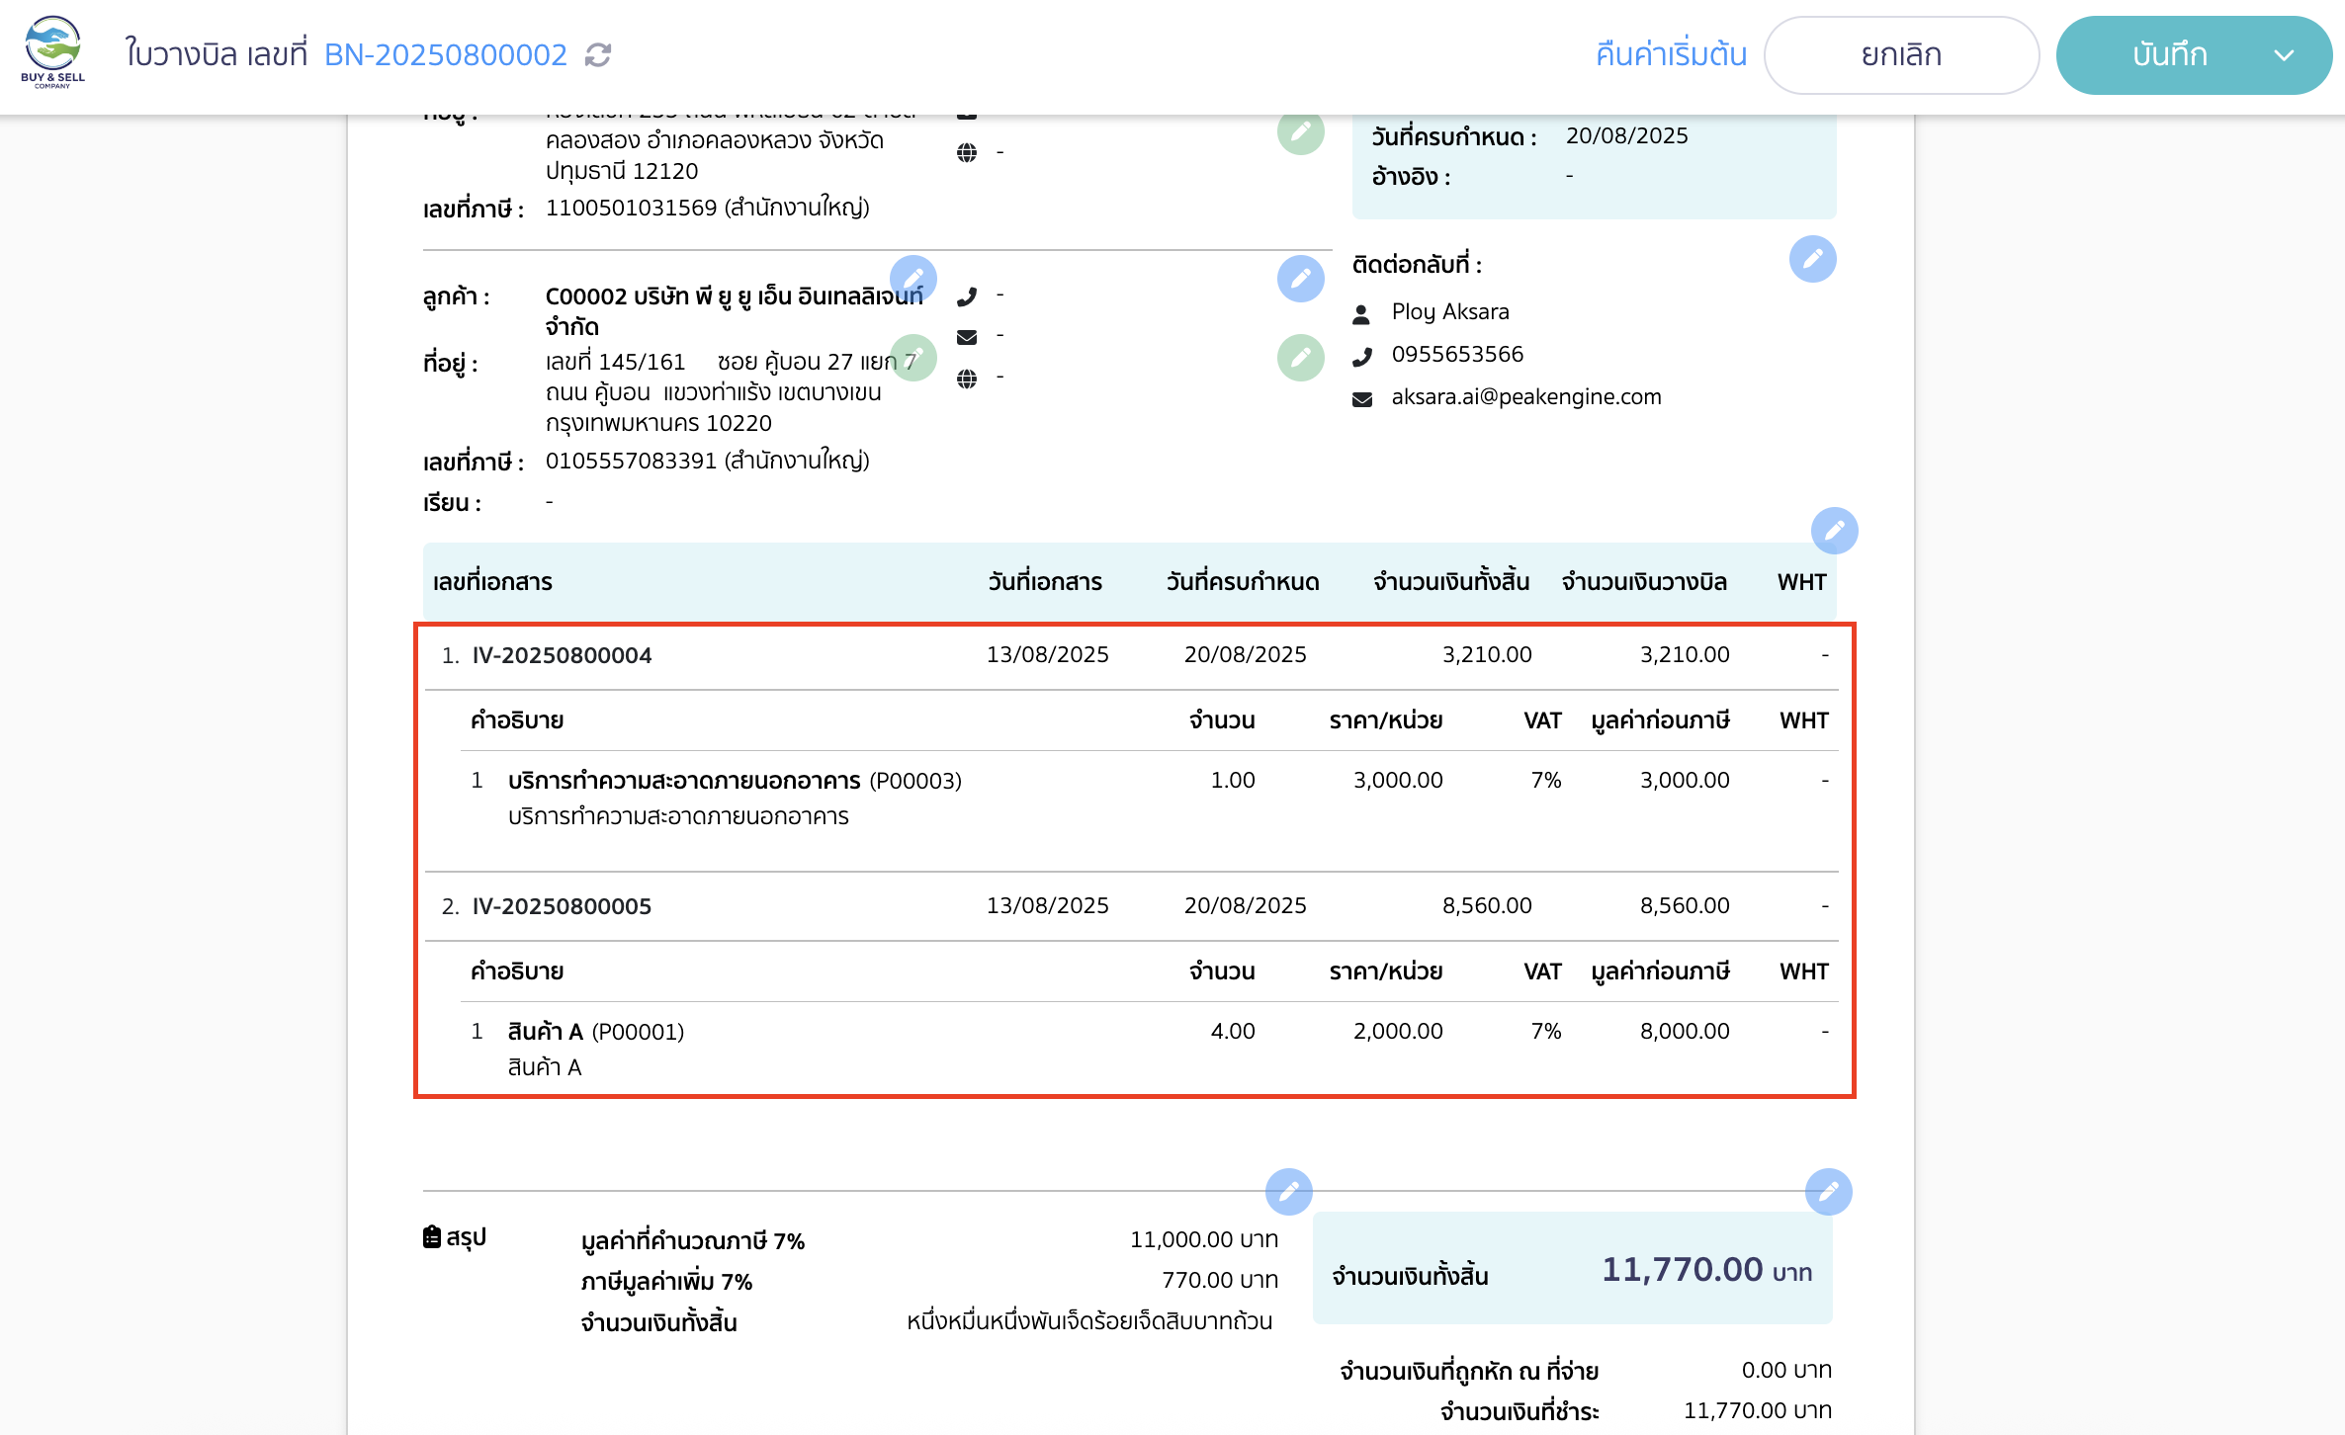Save with the บันทึก button
The height and width of the screenshot is (1435, 2345).
coord(2169,55)
